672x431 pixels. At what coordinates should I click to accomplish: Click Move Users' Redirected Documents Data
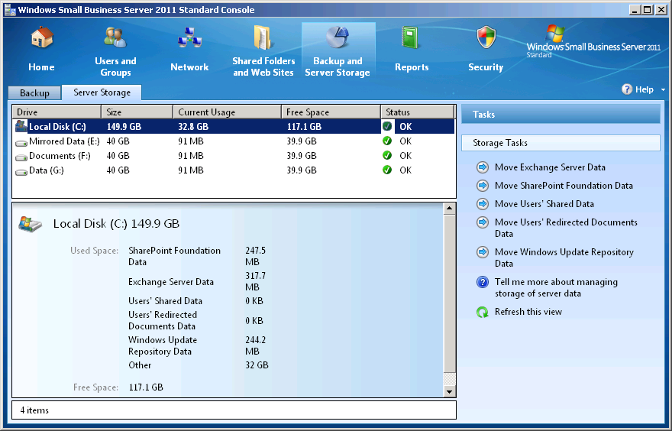click(566, 228)
